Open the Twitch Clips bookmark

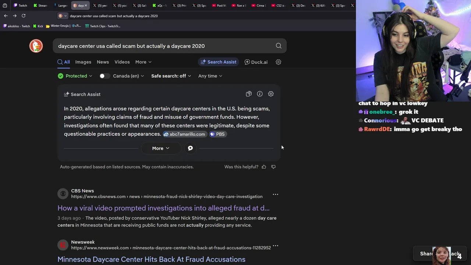tap(103, 26)
